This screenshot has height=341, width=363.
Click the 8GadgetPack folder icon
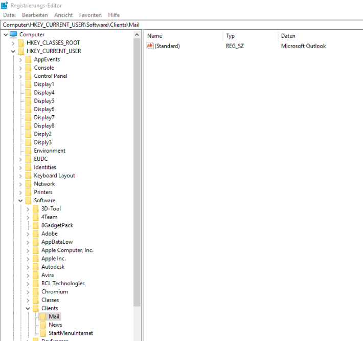coord(36,225)
